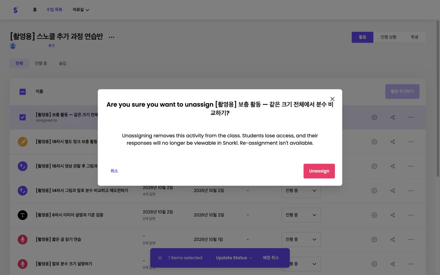Confirm with the Unassign button
Image resolution: width=440 pixels, height=275 pixels.
319,171
